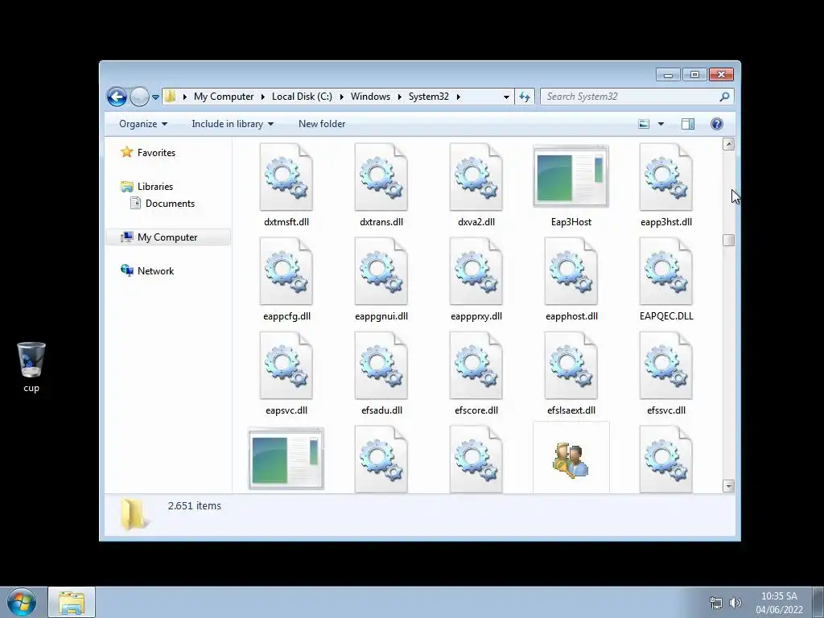Image resolution: width=824 pixels, height=618 pixels.
Task: Click the Refresh button in address bar
Action: point(525,97)
